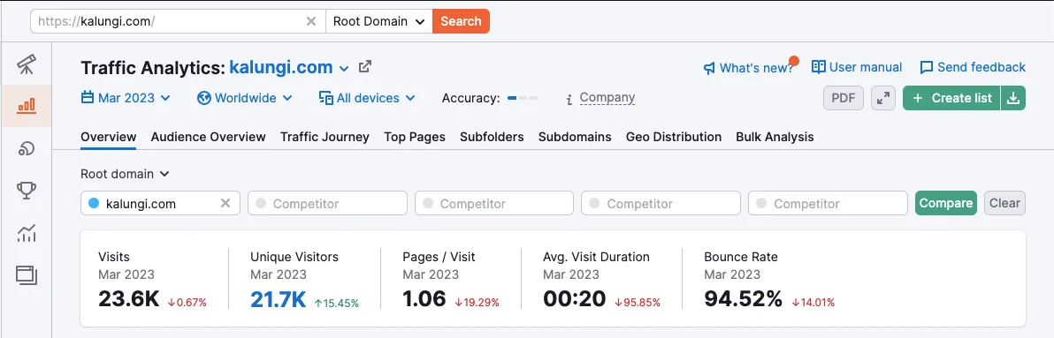This screenshot has width=1054, height=338.
Task: Remove kalungi.com from compare field
Action: [x=225, y=203]
